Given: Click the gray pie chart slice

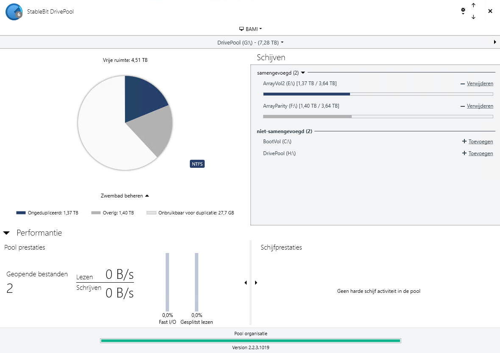Looking at the screenshot, I should coord(153,129).
